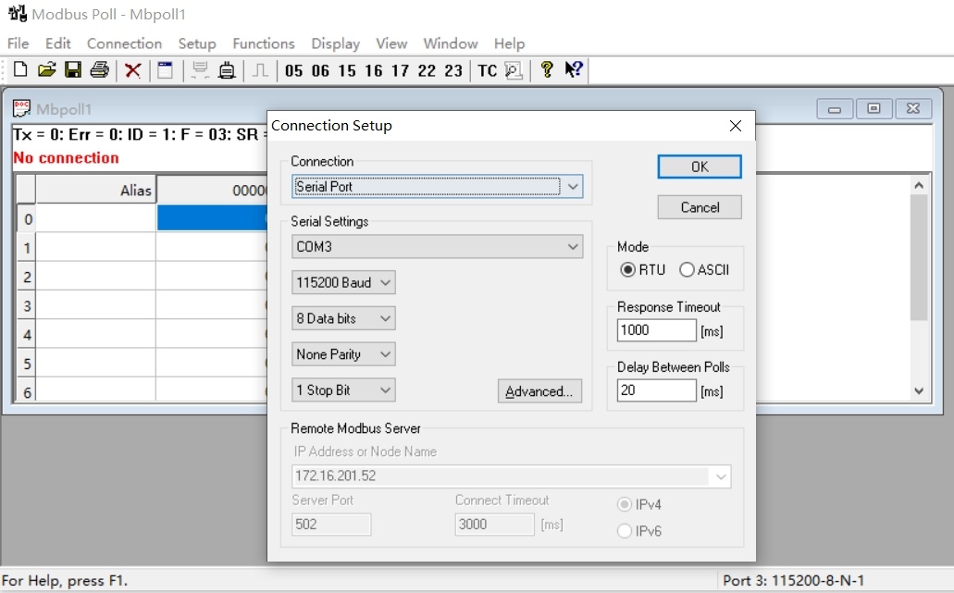The height and width of the screenshot is (593, 954).
Task: Select RTU mode radio button
Action: 628,270
